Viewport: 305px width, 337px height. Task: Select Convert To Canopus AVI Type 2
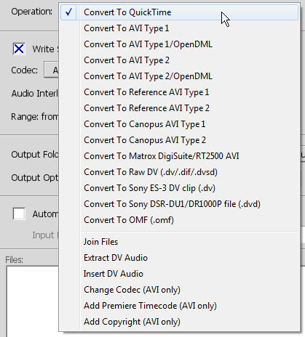point(179,140)
